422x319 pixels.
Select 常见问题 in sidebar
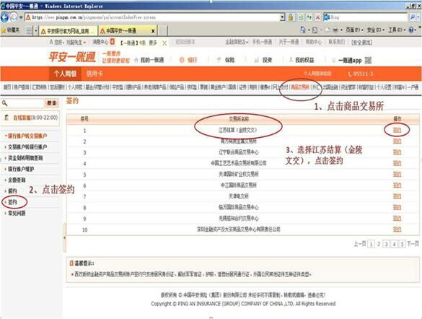pos(17,213)
